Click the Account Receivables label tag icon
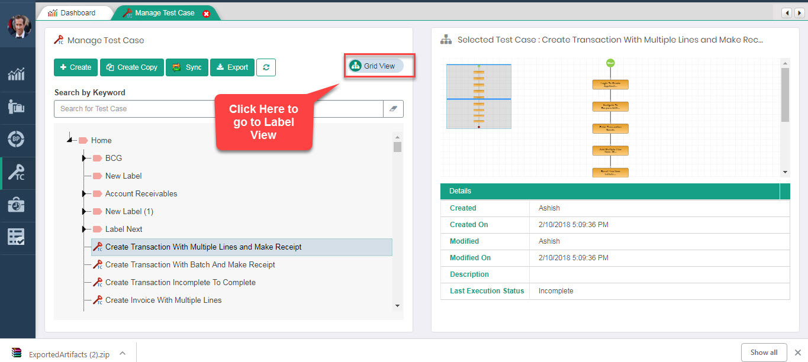Viewport: 808px width, 362px height. pyautogui.click(x=97, y=193)
